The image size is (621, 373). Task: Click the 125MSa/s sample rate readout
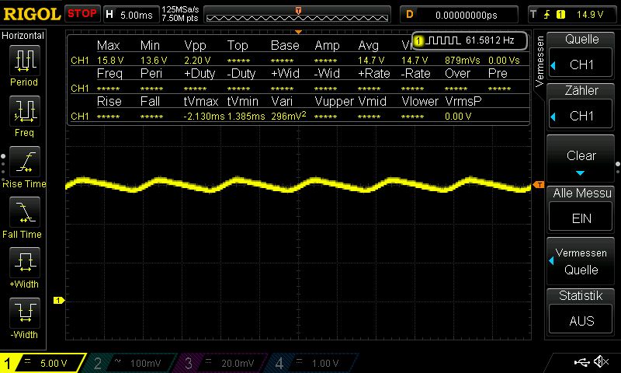click(x=180, y=9)
